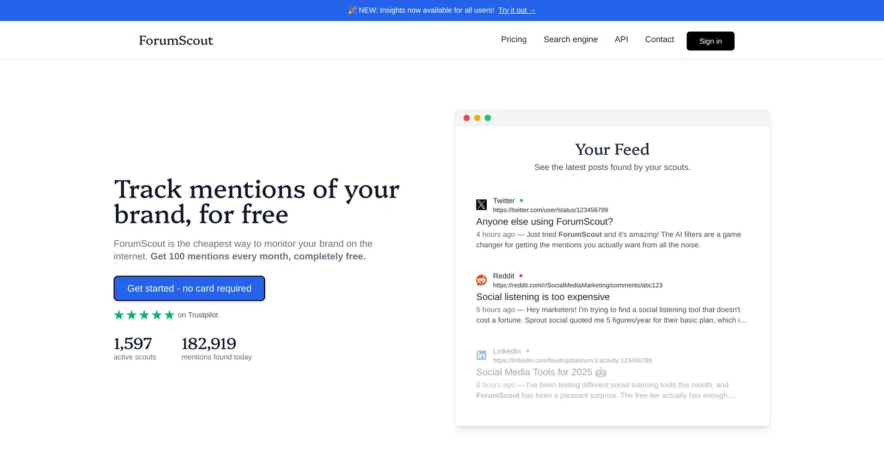Select the Reddit snoo icon
884x461 pixels.
click(x=481, y=280)
